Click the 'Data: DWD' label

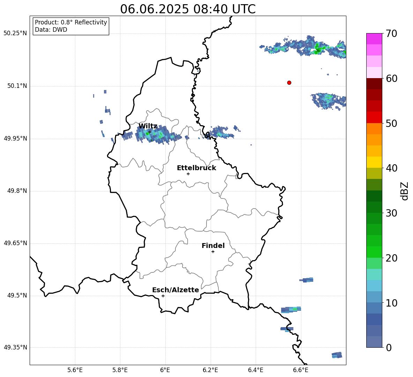click(x=51, y=30)
